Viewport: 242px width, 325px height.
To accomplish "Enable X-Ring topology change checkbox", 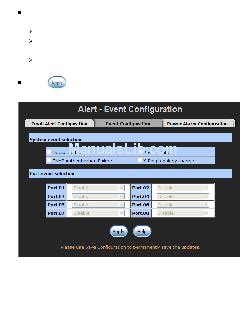I will (140, 160).
